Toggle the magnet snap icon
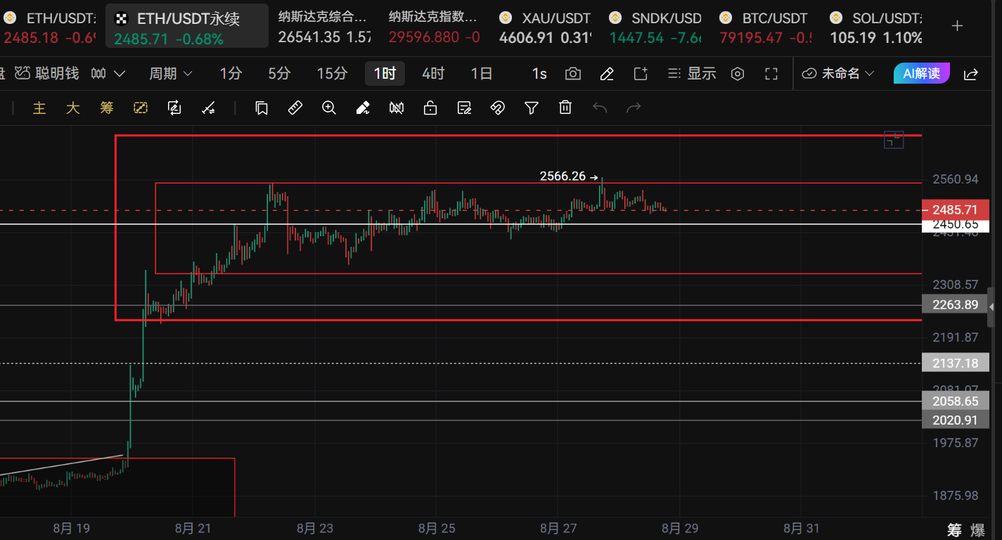This screenshot has height=540, width=1002. [x=498, y=108]
